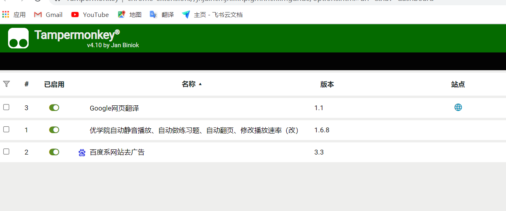Viewport: 506px width, 211px height.
Task: Click version 1.6.8 cell
Action: 322,130
